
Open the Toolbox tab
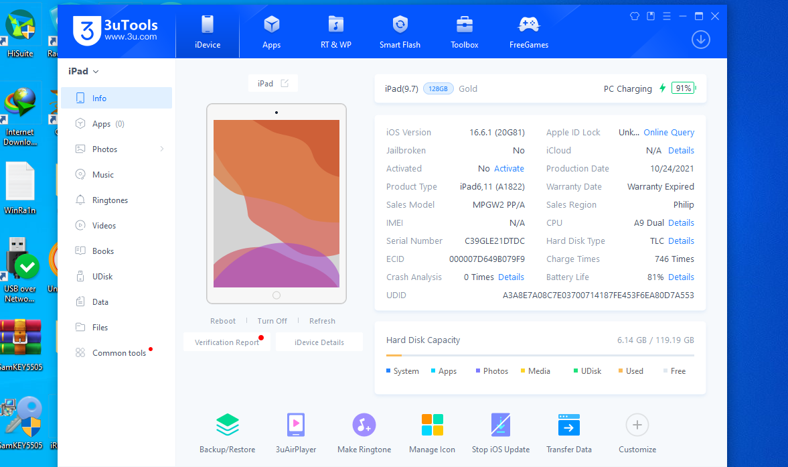click(465, 32)
